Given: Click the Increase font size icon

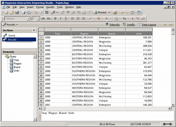Looking at the screenshot, I should (43, 18).
